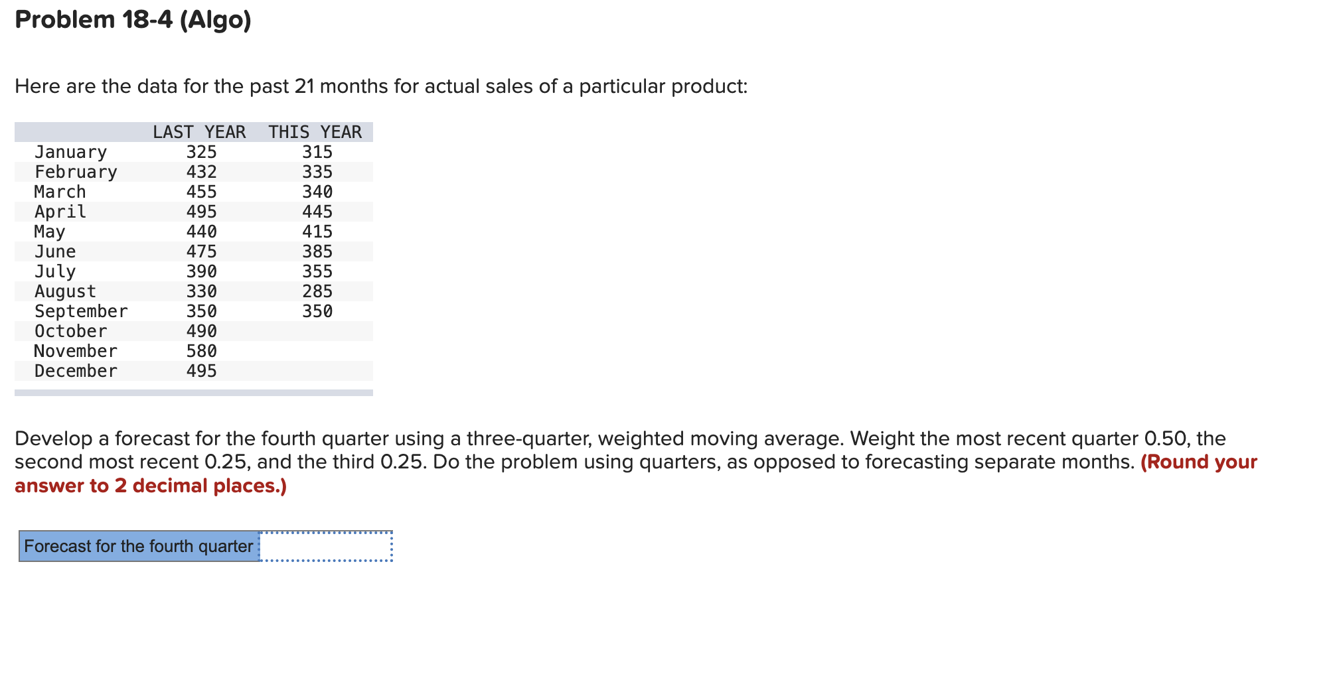
Task: Click the February sales value 432
Action: (x=202, y=172)
